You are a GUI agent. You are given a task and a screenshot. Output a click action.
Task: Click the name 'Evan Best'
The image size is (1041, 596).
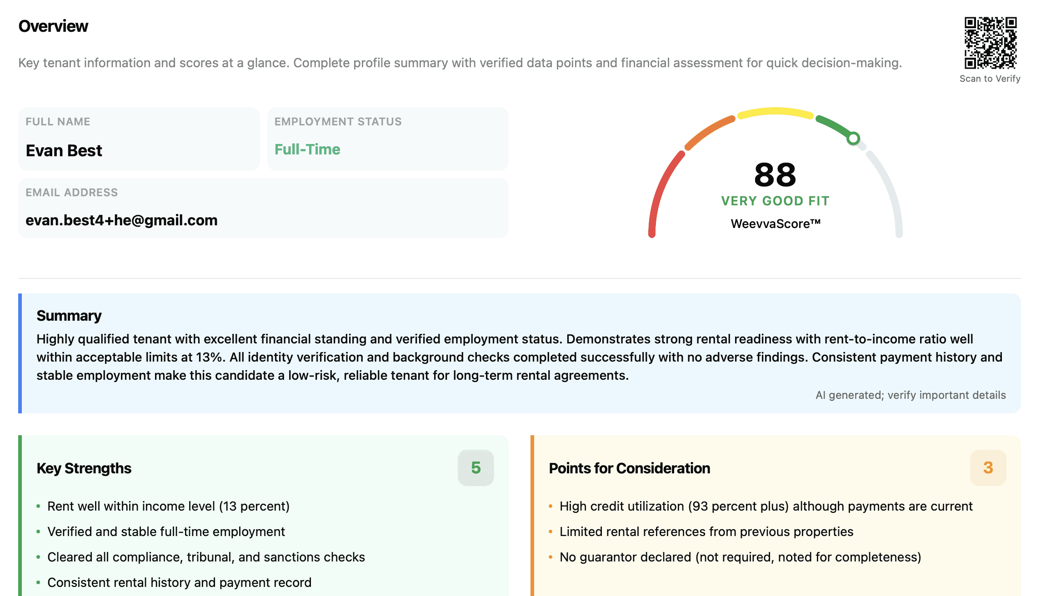(64, 151)
